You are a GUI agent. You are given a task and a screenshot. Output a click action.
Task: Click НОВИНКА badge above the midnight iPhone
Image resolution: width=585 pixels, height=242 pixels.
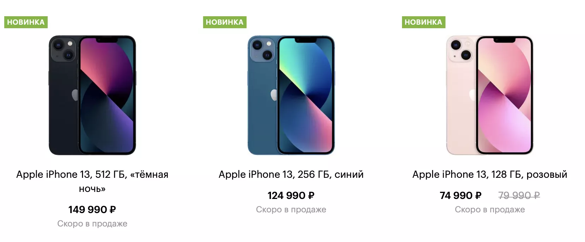(26, 22)
